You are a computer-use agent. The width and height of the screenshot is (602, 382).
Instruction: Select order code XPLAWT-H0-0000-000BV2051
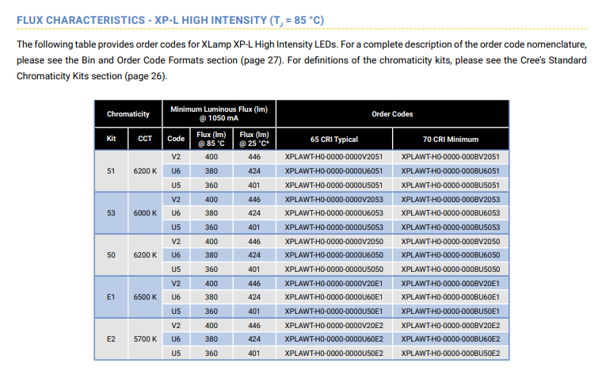tap(451, 157)
